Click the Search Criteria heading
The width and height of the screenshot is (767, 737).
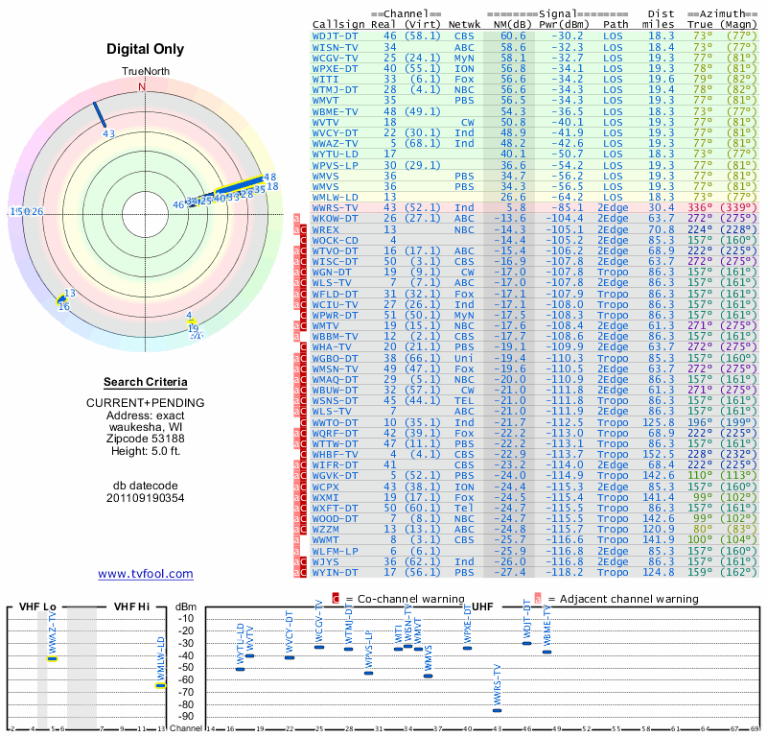coord(146,382)
